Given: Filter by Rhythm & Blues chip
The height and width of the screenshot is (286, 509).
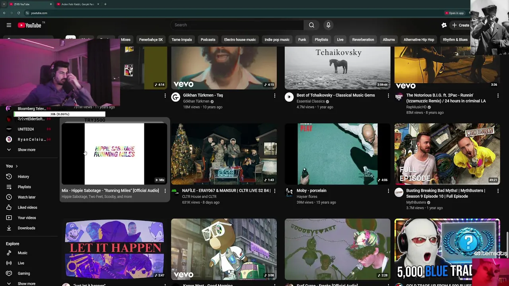Looking at the screenshot, I should tap(455, 40).
